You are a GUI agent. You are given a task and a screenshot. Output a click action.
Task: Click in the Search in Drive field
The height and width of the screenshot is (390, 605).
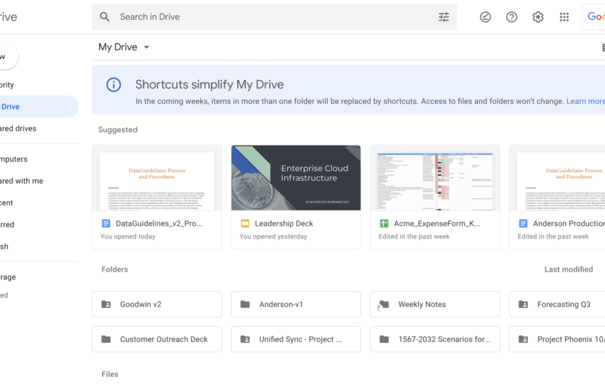(274, 17)
